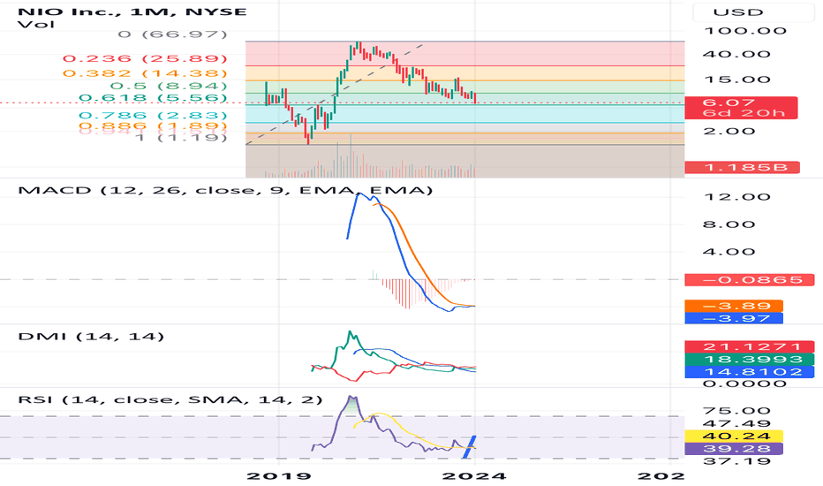Click the orange signal value -3.89
The height and width of the screenshot is (486, 823).
pyautogui.click(x=734, y=306)
